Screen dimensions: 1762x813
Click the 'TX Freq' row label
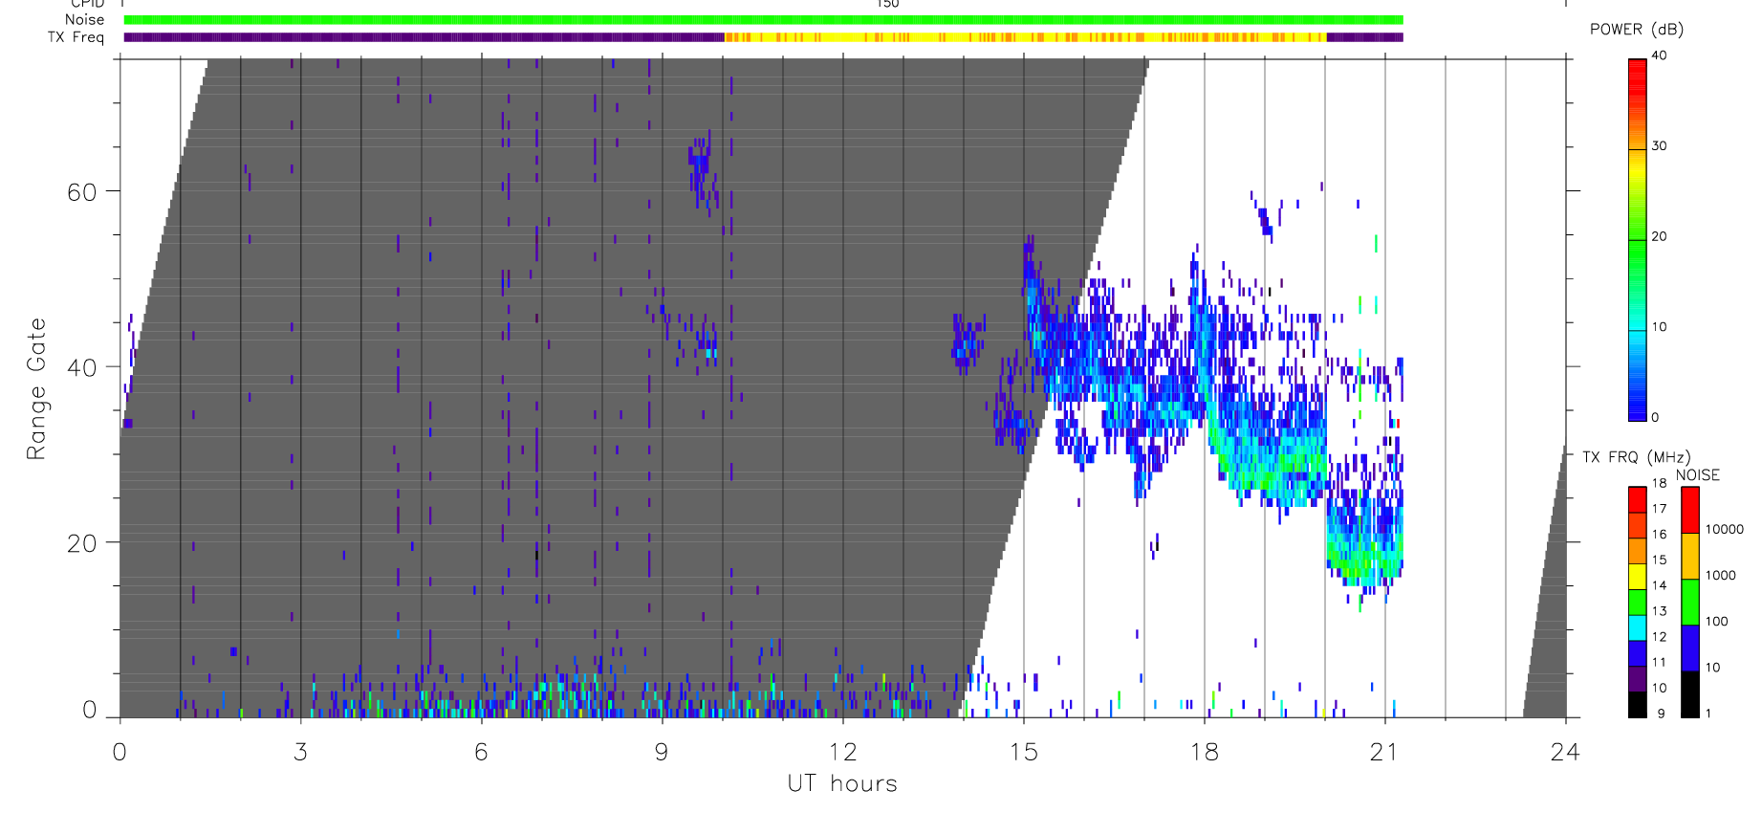coord(76,37)
